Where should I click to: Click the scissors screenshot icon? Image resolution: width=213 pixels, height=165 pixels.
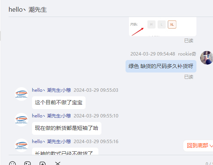[58, 163]
